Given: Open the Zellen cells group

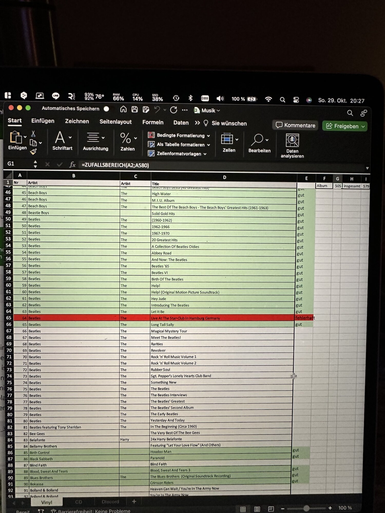Looking at the screenshot, I should coord(229,143).
